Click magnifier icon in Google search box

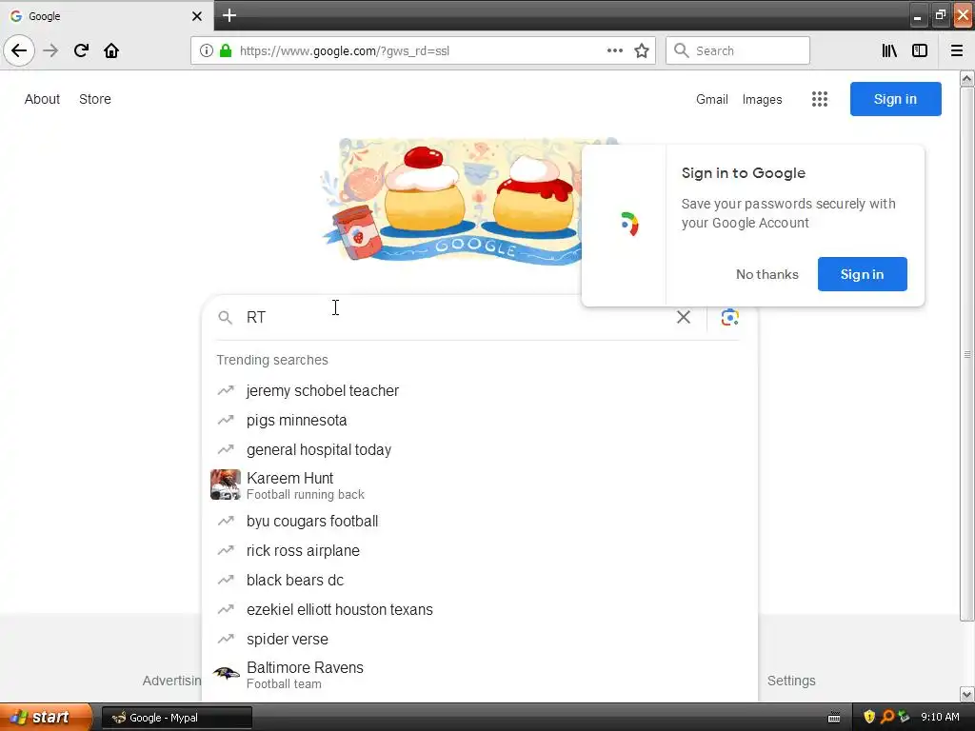tap(225, 318)
